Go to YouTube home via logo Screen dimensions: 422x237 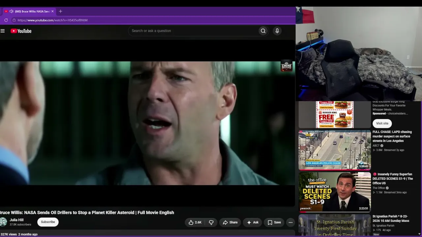21,31
